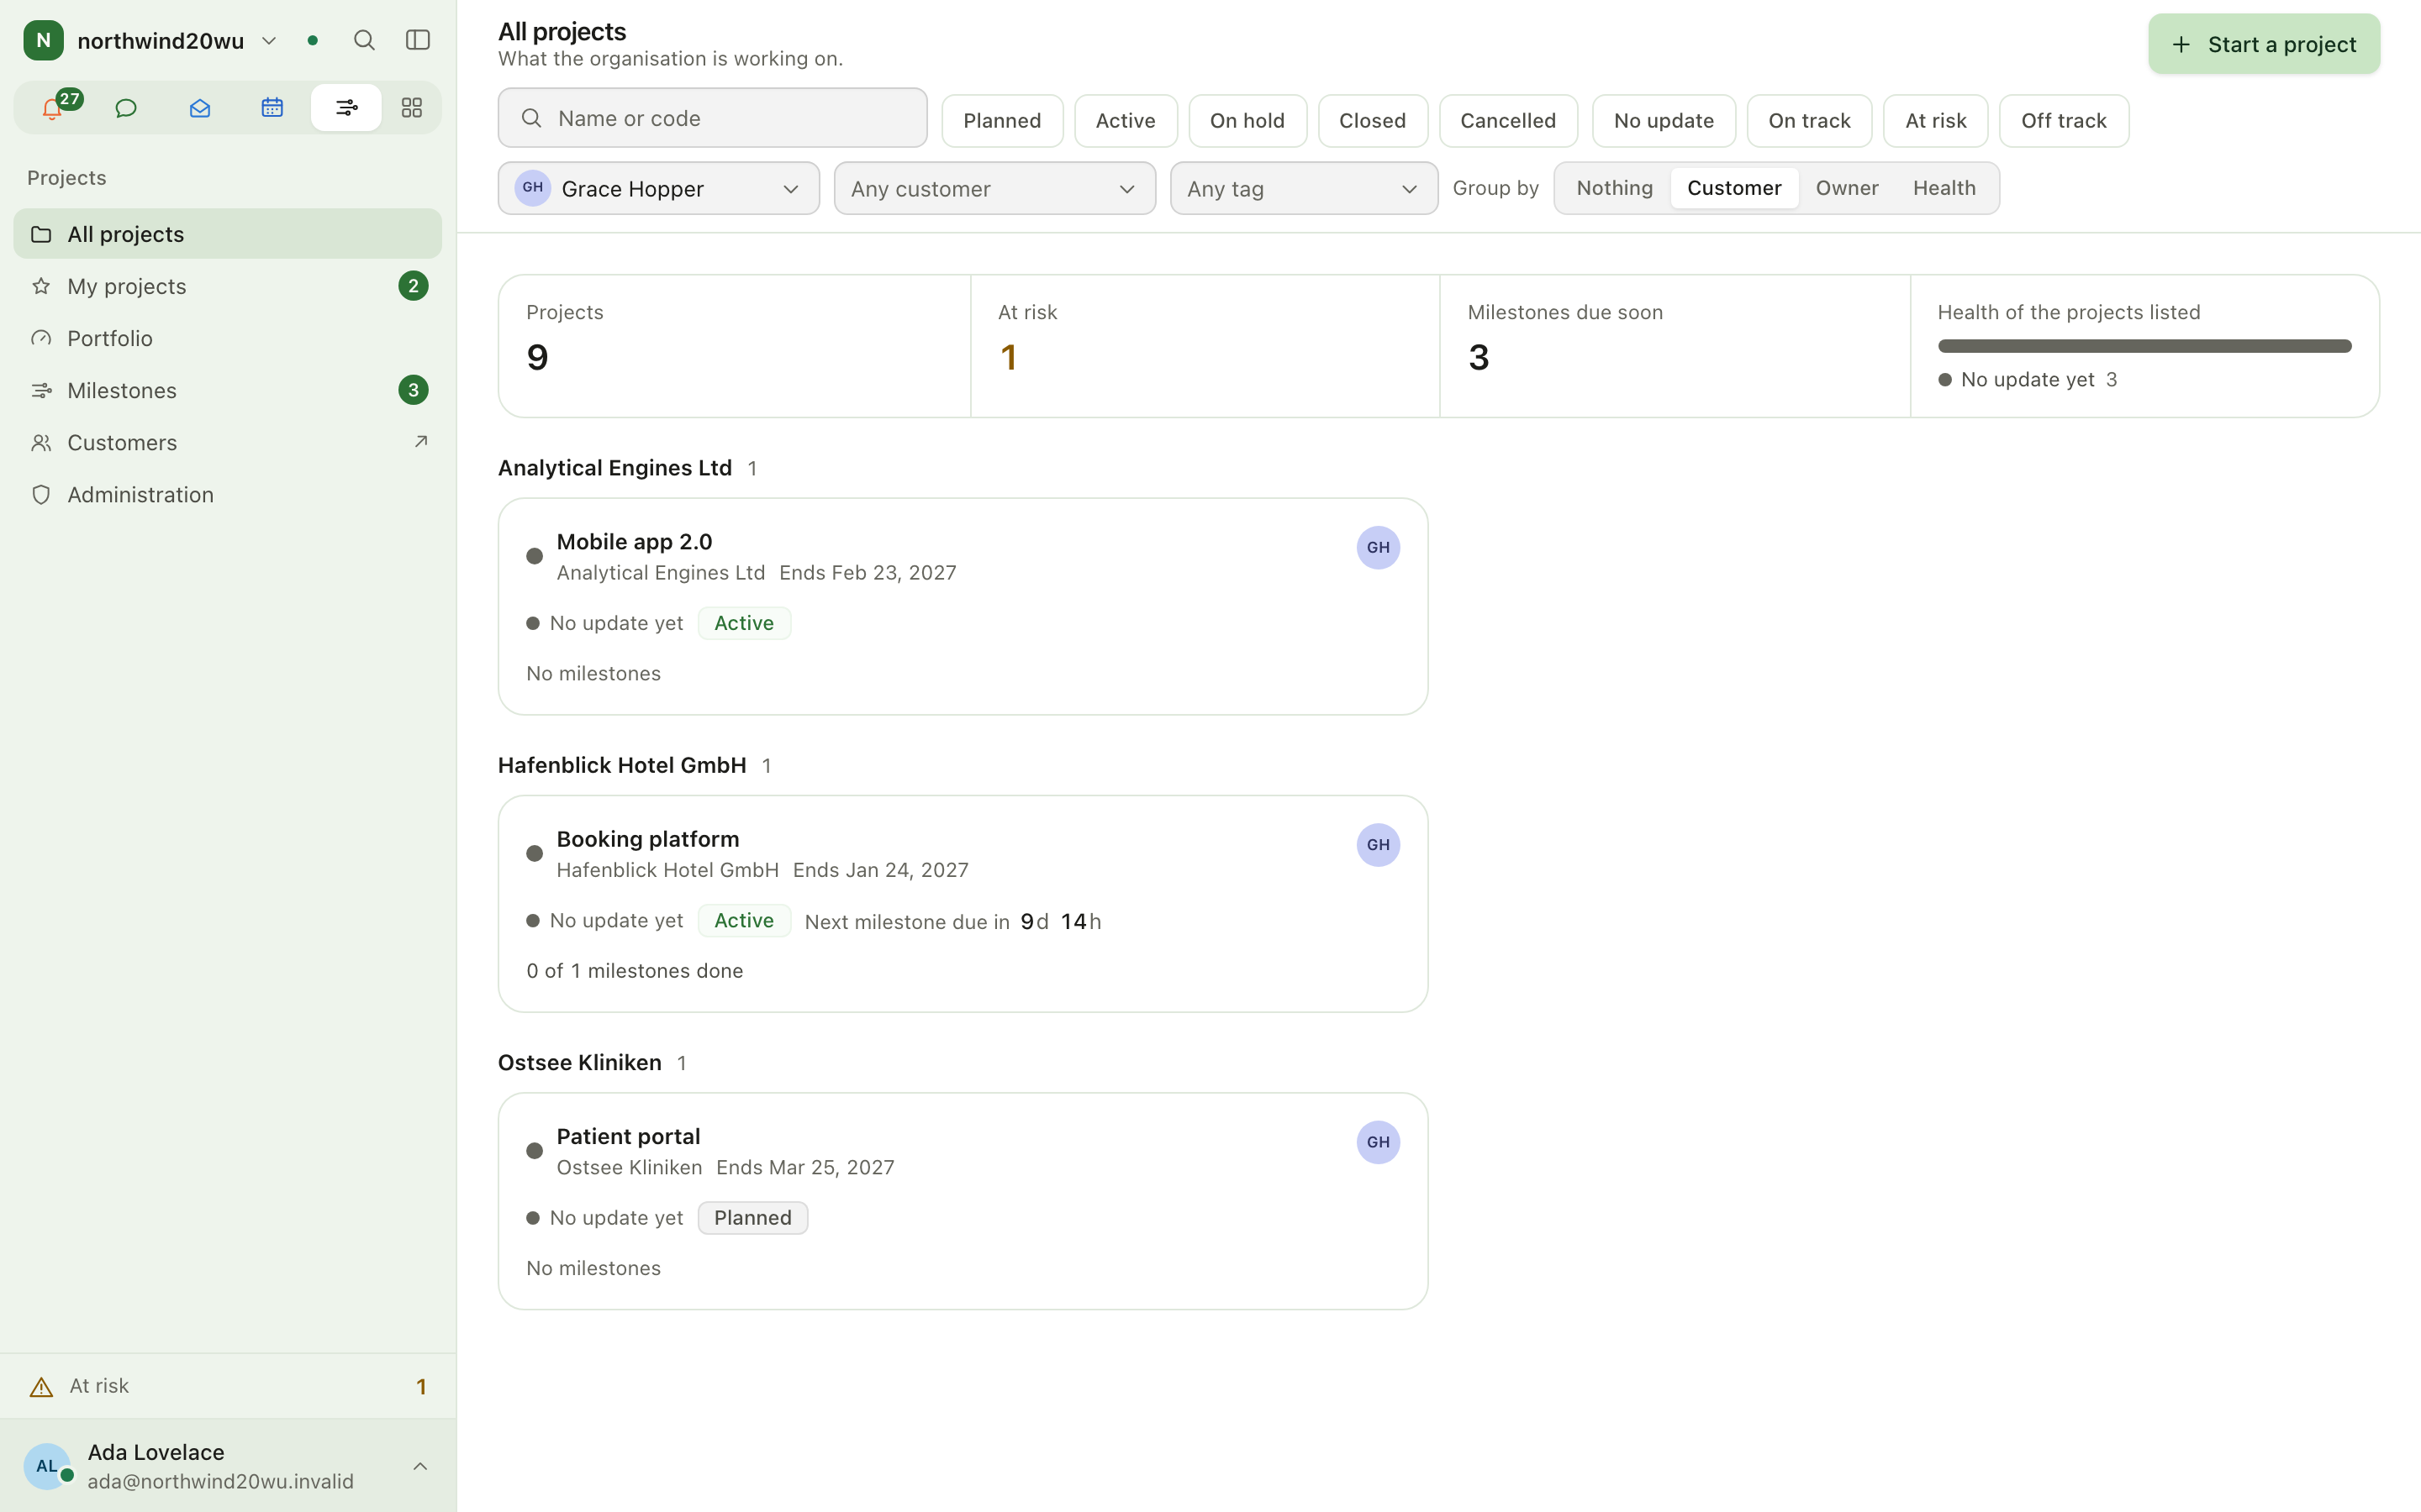The width and height of the screenshot is (2421, 1512).
Task: Group projects by Customer
Action: (x=1733, y=188)
